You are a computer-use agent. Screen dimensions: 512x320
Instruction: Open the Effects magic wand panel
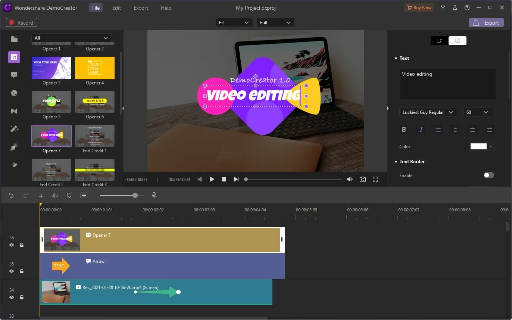[x=14, y=129]
